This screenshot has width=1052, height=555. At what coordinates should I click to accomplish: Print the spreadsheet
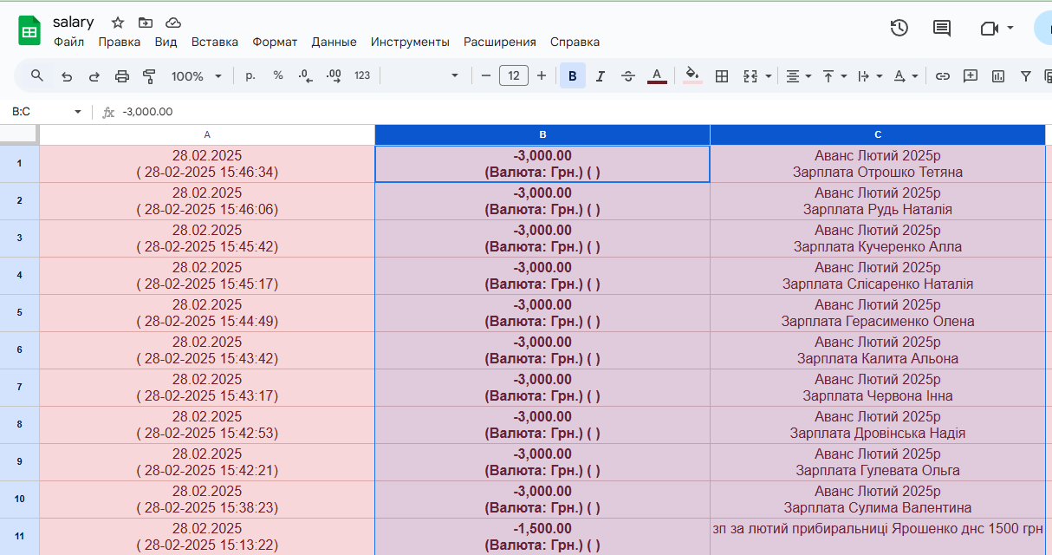(122, 76)
